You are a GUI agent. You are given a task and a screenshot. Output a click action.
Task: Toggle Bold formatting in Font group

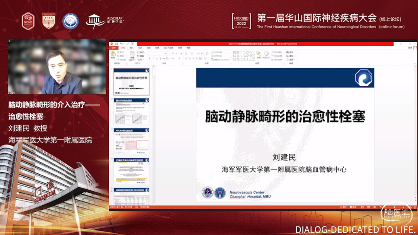(x=149, y=58)
